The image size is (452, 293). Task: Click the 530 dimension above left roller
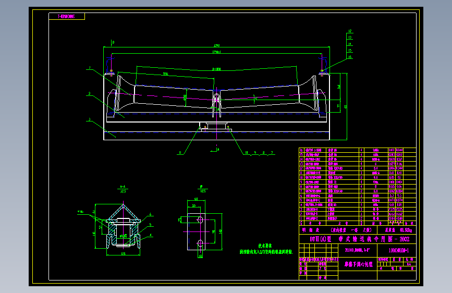click(x=165, y=74)
